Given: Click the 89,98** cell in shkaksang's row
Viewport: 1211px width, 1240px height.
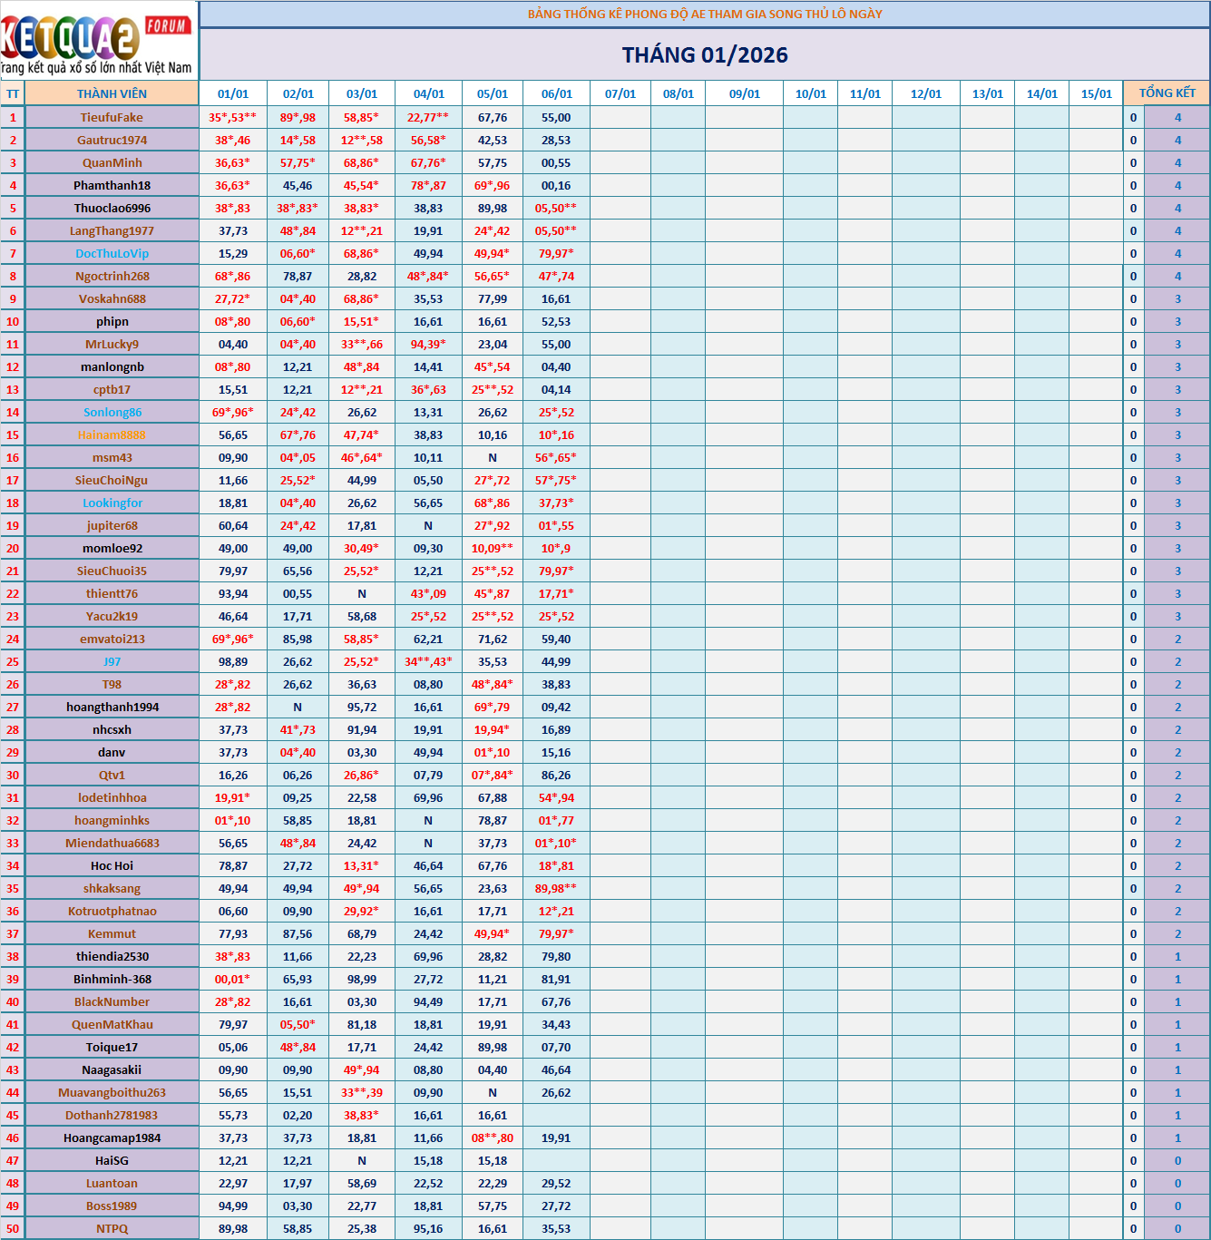Looking at the screenshot, I should [x=556, y=888].
